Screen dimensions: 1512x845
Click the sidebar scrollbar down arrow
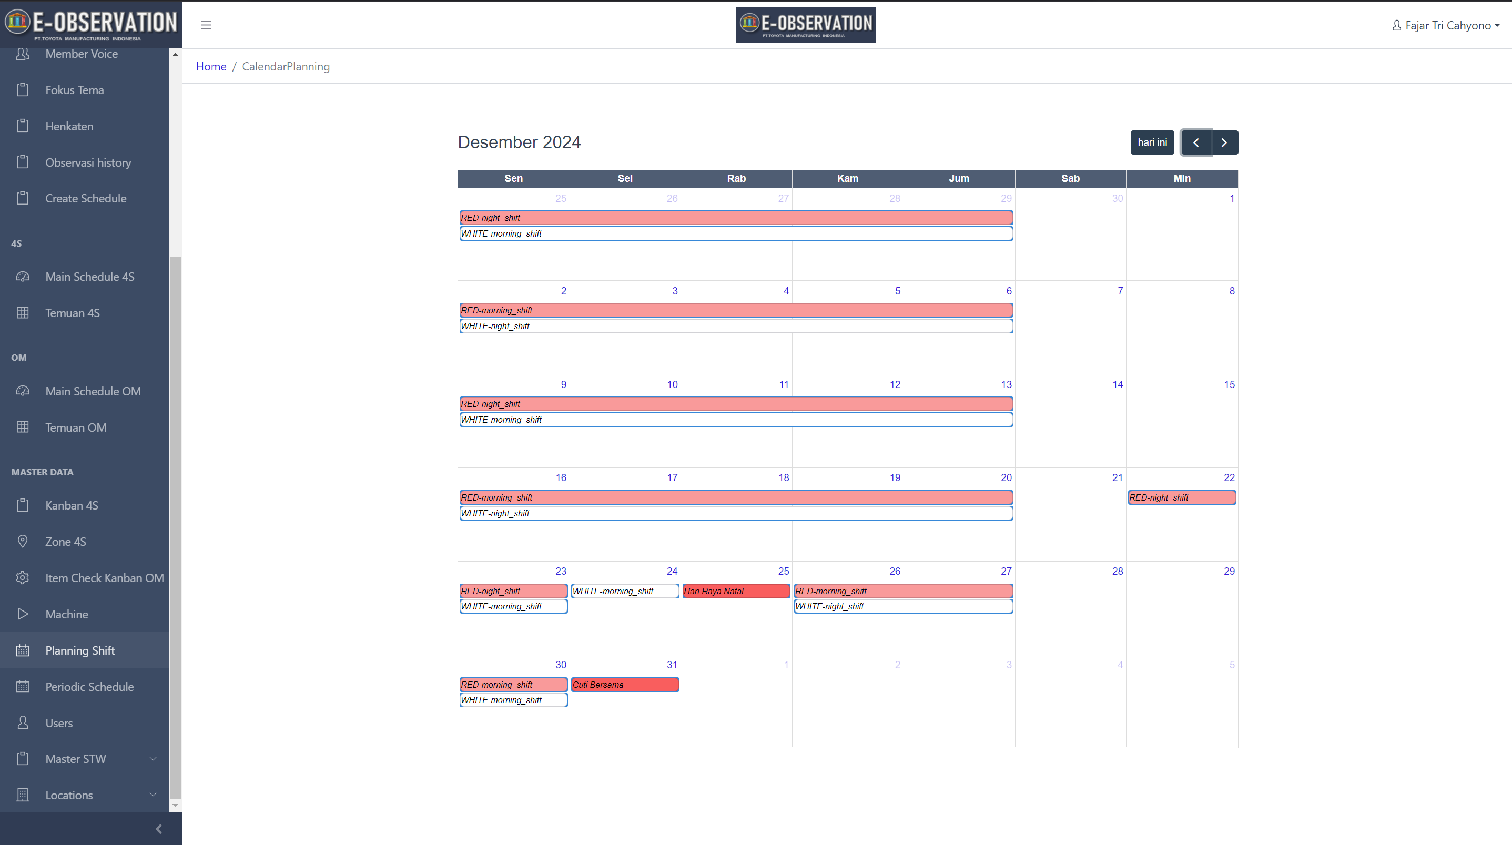[175, 806]
